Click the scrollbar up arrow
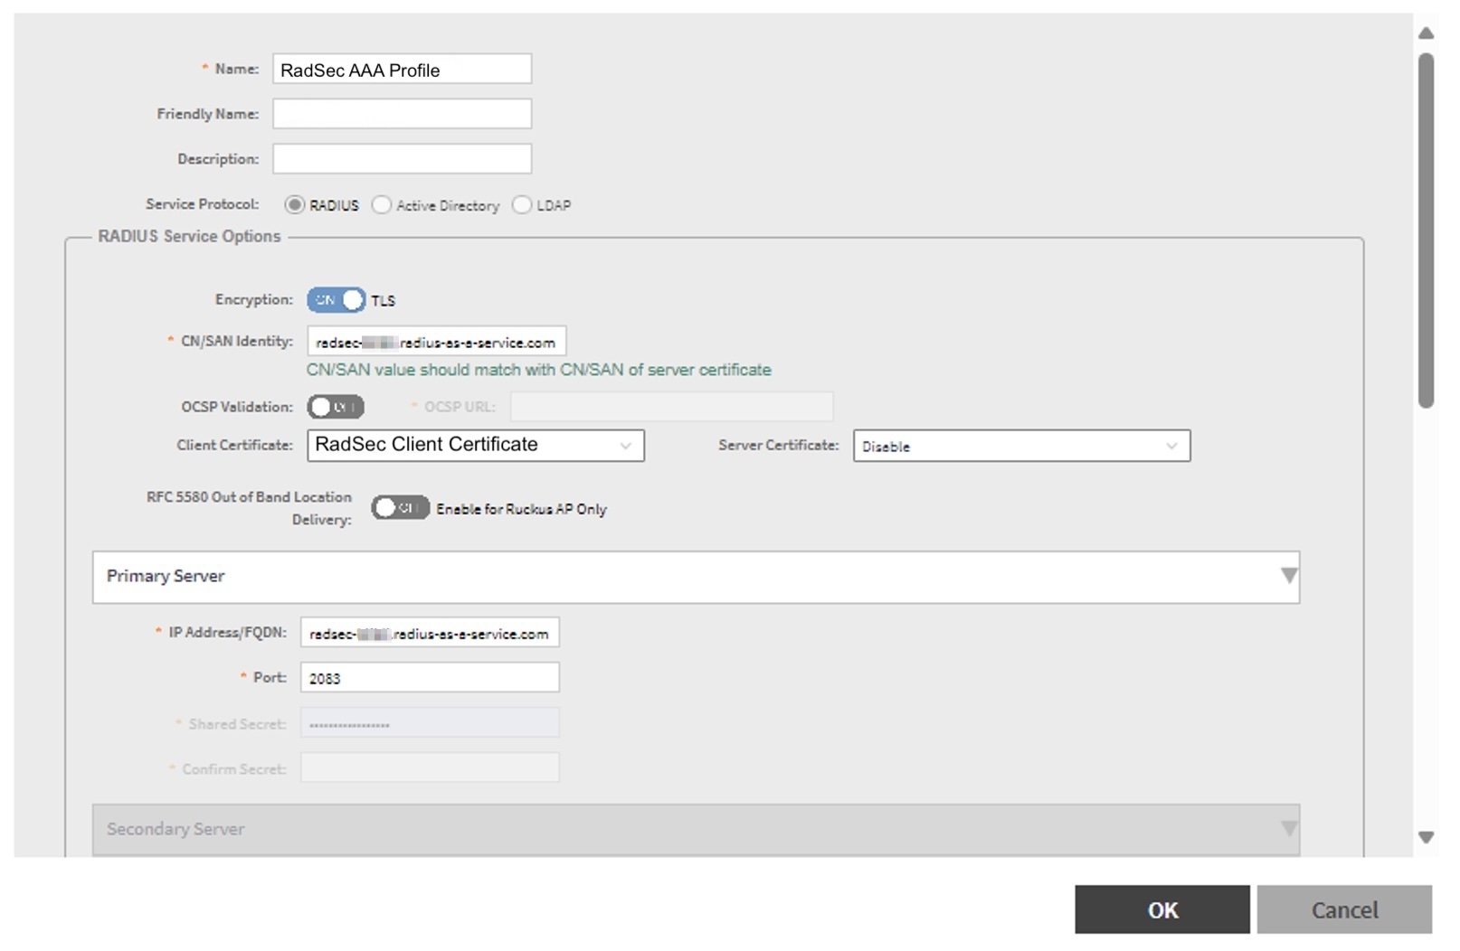 (x=1426, y=33)
